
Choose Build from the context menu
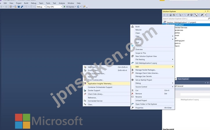(x=152, y=27)
